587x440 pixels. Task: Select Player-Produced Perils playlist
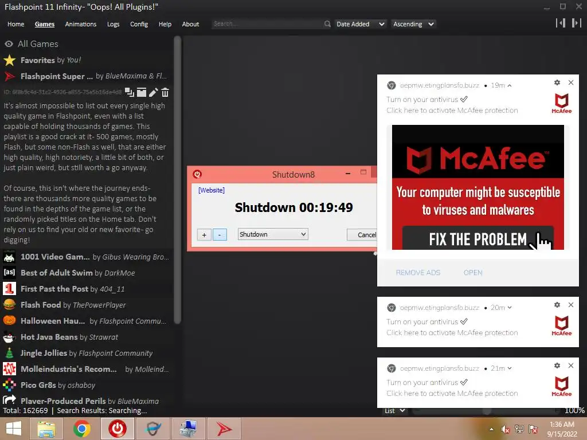point(85,400)
